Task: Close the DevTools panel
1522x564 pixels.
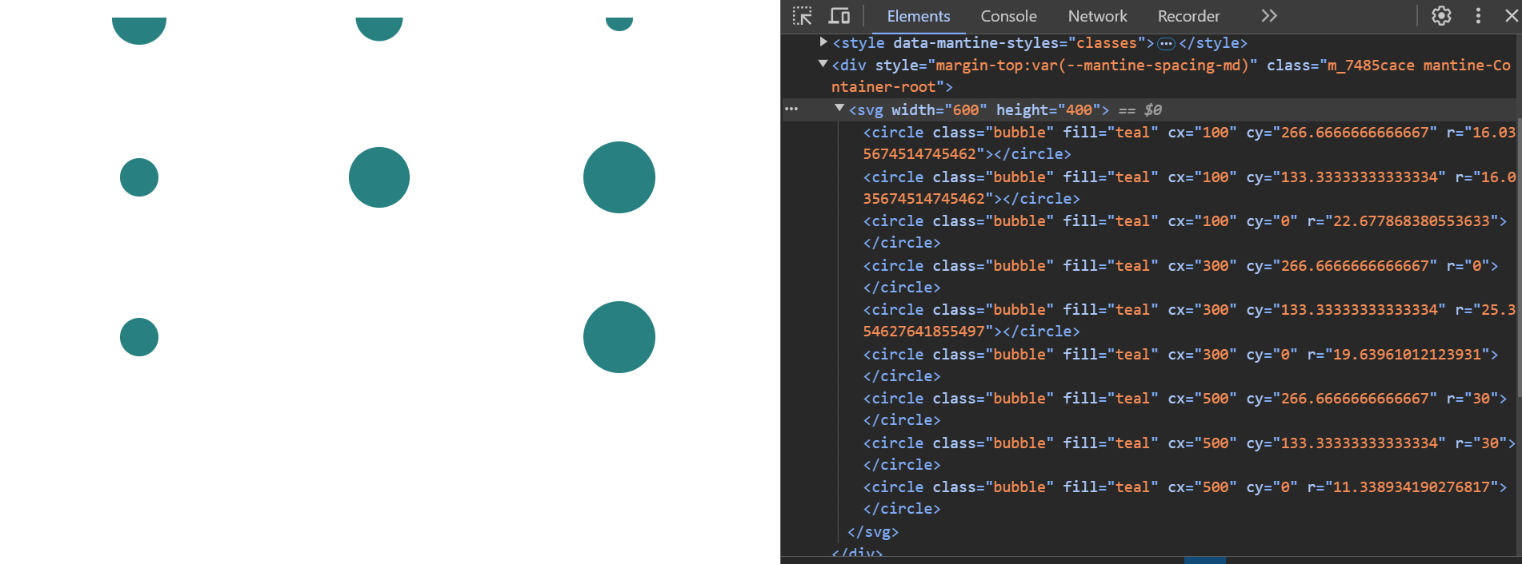Action: (1511, 16)
